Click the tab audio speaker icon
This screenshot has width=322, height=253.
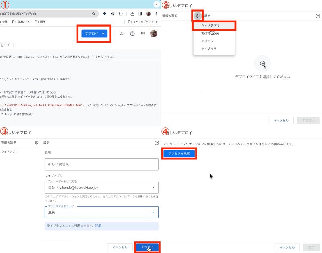112,13
